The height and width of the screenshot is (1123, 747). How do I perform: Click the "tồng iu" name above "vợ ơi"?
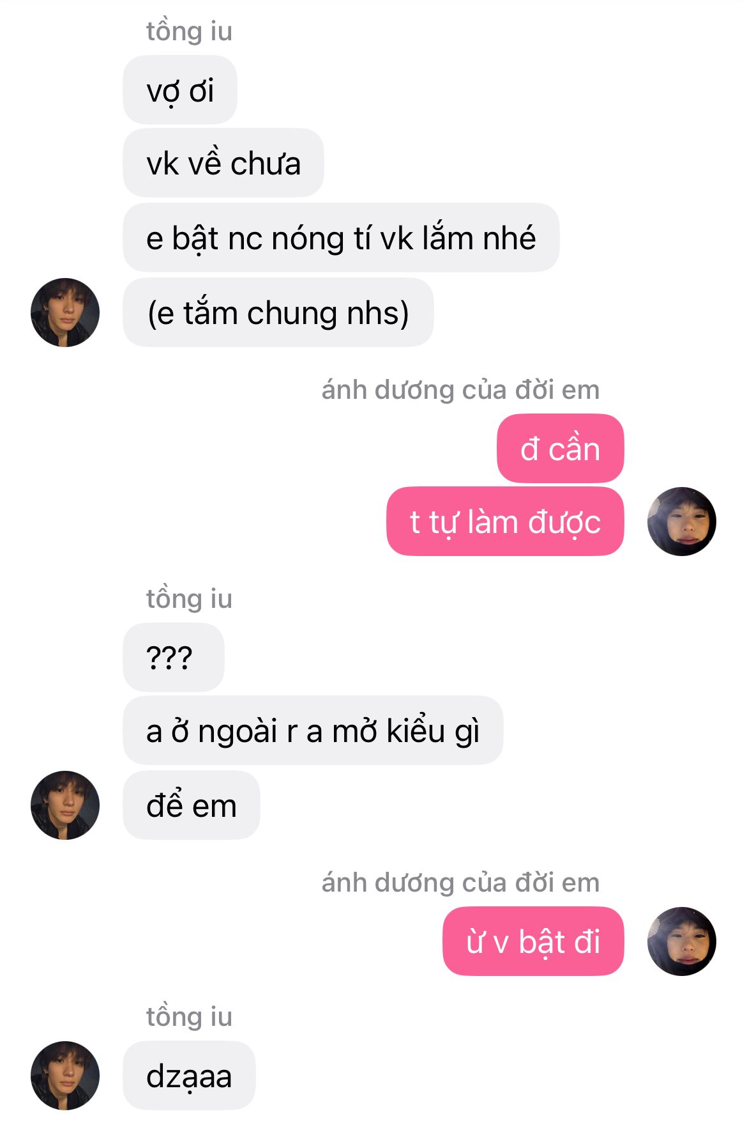tap(189, 31)
